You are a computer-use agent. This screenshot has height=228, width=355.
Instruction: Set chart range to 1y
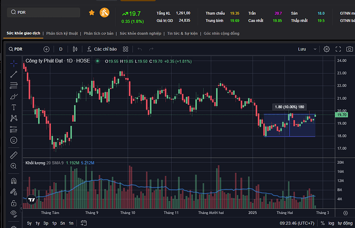coord(37,223)
